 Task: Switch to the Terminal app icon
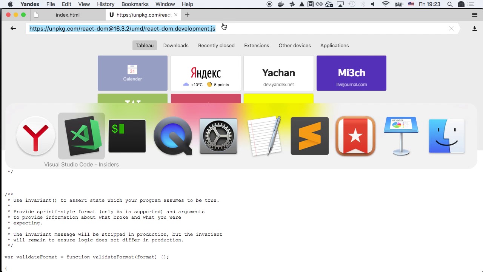click(x=127, y=136)
